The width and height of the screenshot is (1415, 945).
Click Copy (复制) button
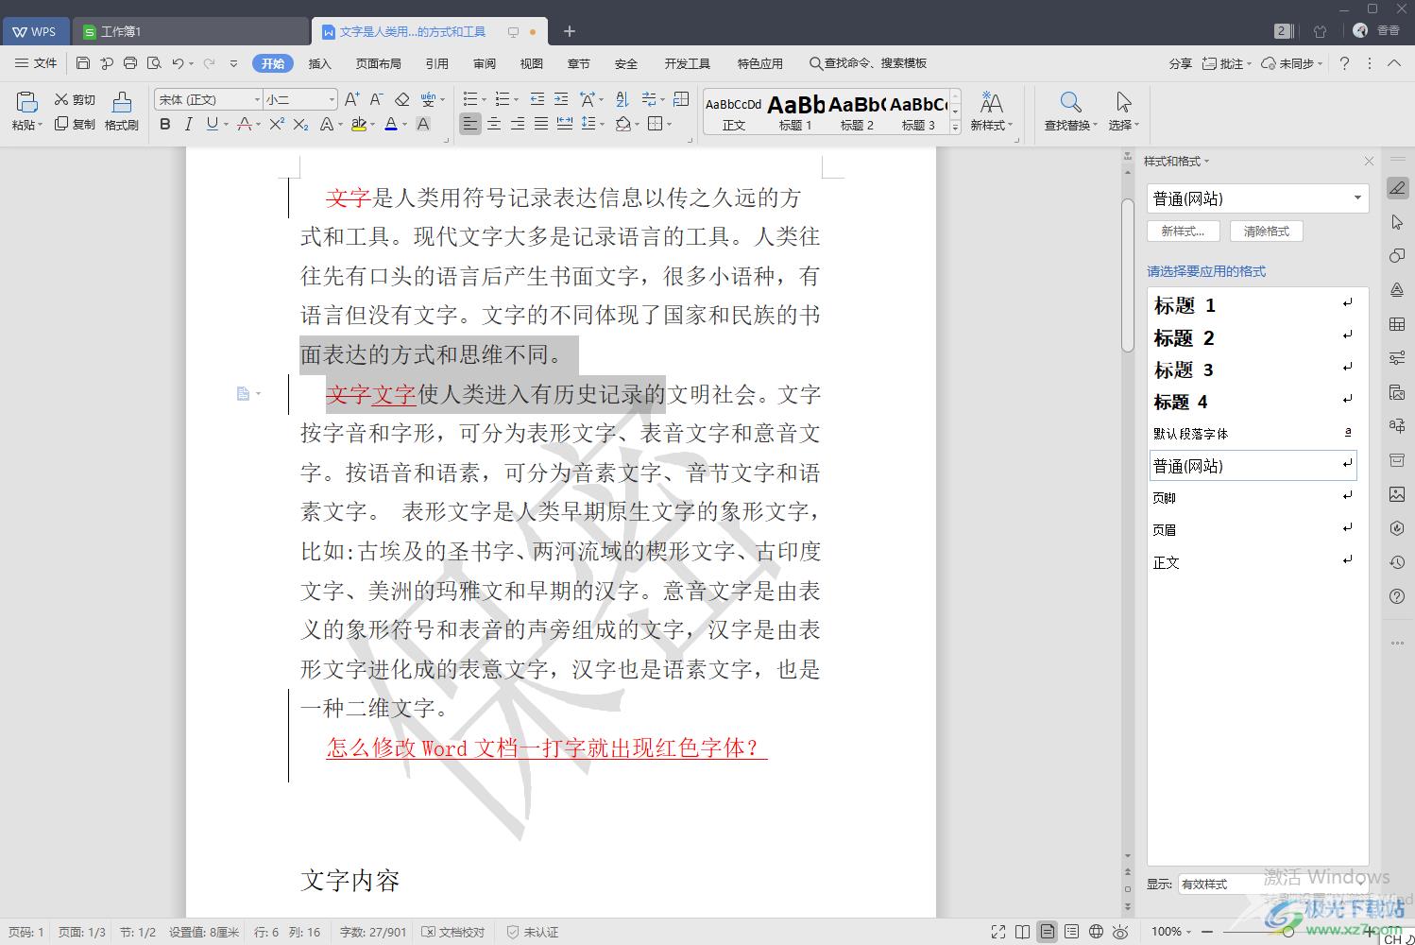point(75,124)
